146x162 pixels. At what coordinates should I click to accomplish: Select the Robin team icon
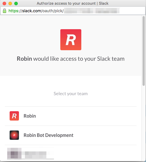[14, 116]
